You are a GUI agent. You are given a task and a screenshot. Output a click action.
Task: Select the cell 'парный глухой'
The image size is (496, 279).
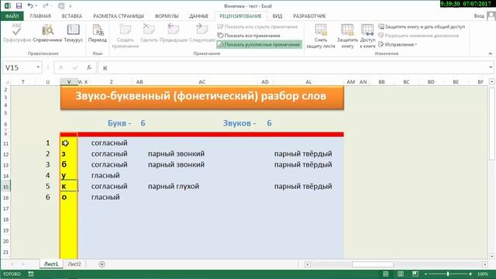click(x=174, y=186)
